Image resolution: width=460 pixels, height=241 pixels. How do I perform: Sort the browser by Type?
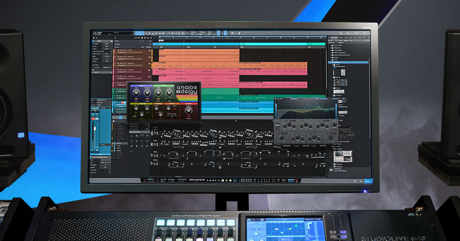352,40
